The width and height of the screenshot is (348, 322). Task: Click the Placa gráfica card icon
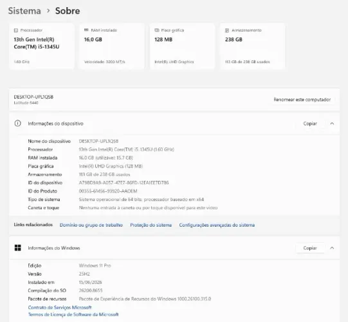[157, 30]
